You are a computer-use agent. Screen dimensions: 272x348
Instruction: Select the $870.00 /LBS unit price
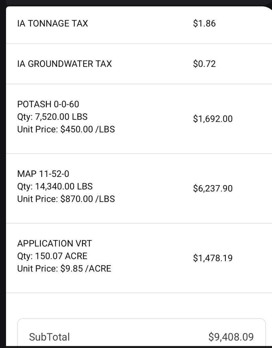[x=87, y=199]
